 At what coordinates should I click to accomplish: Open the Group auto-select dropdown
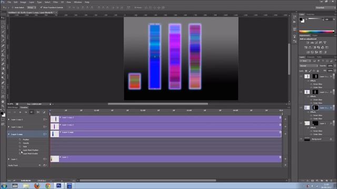pyautogui.click(x=32, y=7)
